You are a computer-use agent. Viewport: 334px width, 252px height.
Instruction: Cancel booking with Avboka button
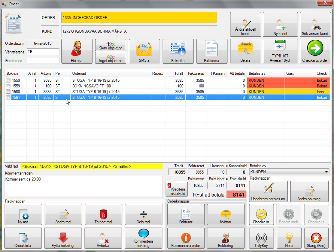click(x=103, y=238)
